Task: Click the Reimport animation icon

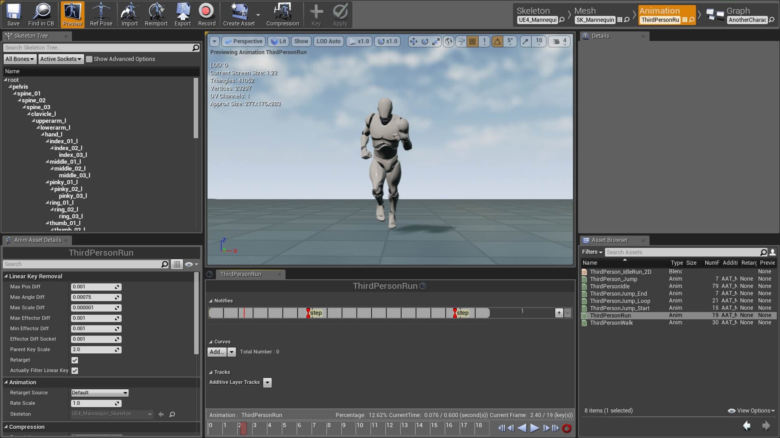Action: [x=156, y=15]
